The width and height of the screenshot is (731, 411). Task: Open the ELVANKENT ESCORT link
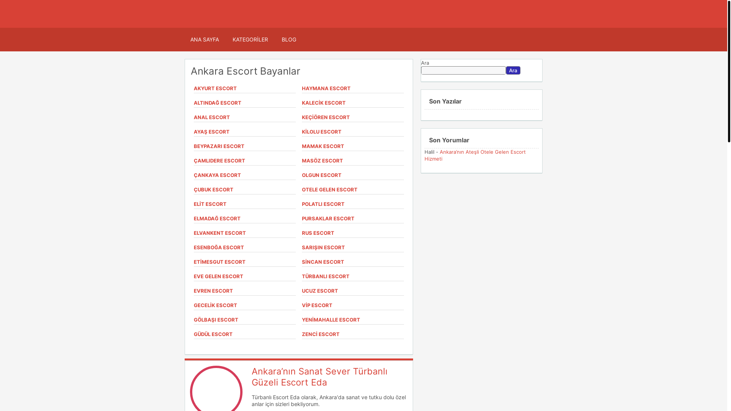220,233
